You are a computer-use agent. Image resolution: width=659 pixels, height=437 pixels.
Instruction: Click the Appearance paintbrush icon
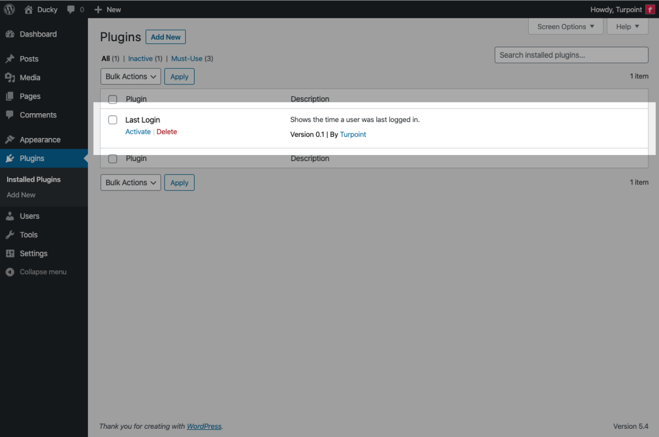[10, 139]
